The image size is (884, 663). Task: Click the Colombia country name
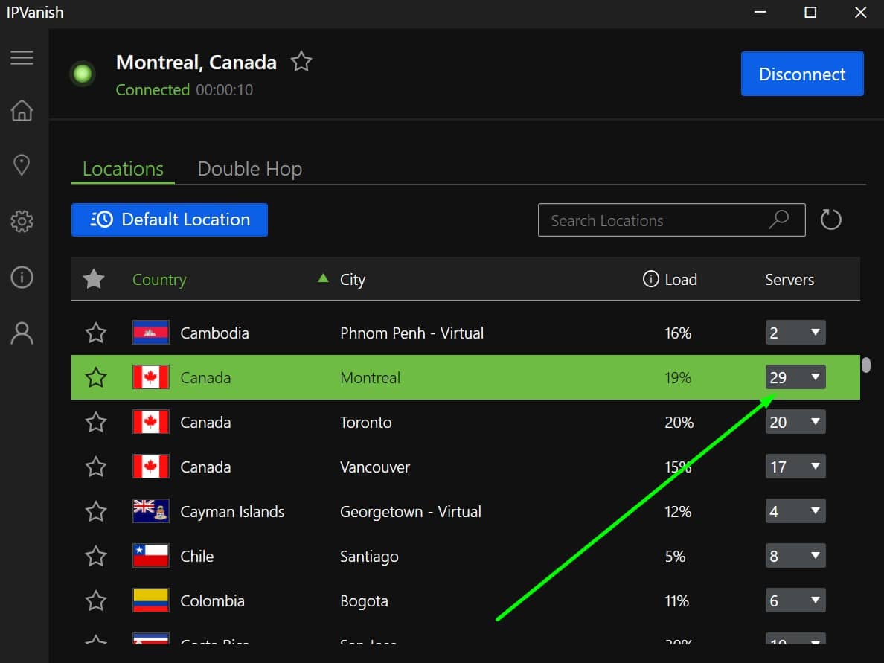click(x=212, y=600)
